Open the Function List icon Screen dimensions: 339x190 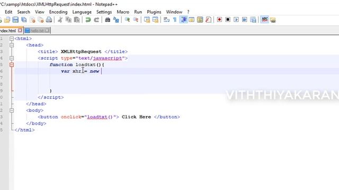pos(208,20)
